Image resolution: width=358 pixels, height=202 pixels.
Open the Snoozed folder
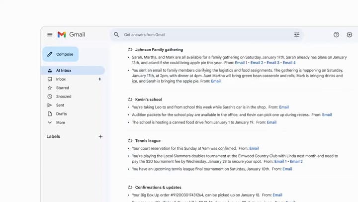tap(73, 97)
